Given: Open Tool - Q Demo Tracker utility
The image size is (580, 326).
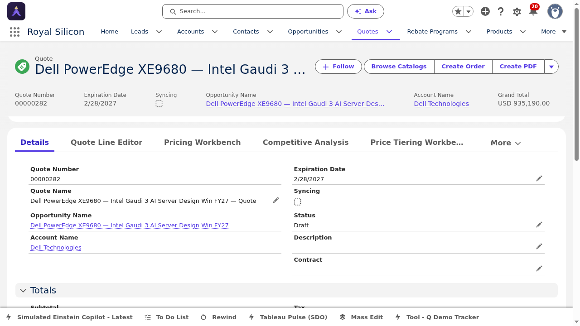Looking at the screenshot, I should tap(437, 317).
